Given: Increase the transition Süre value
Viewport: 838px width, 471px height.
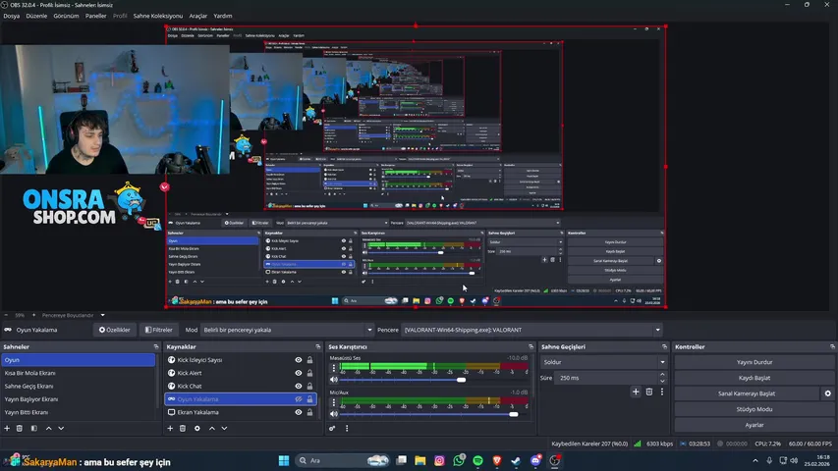Looking at the screenshot, I should (x=662, y=375).
